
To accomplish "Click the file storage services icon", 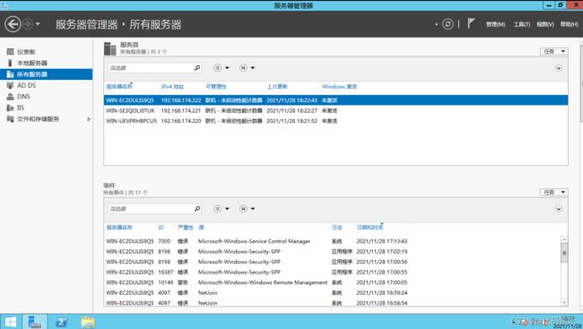I will click(11, 119).
